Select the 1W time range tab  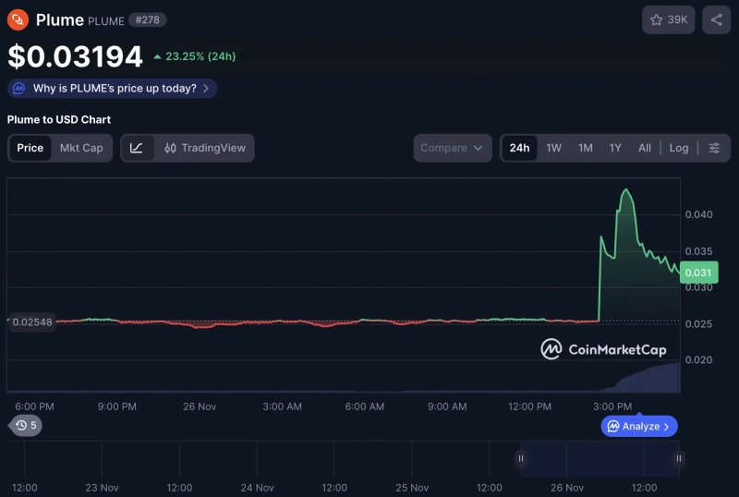[553, 148]
